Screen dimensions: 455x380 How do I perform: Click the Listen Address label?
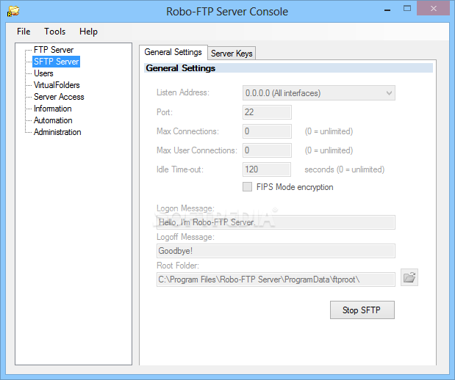(183, 92)
